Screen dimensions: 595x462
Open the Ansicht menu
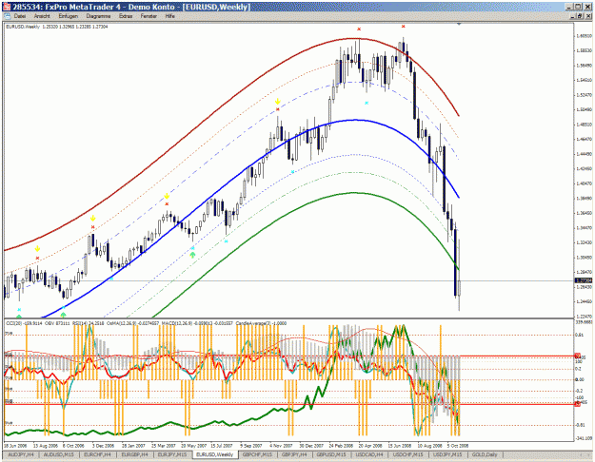[x=42, y=16]
